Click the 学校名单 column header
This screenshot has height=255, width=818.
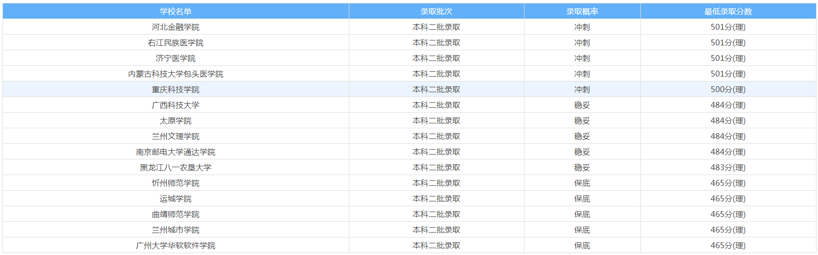(176, 11)
